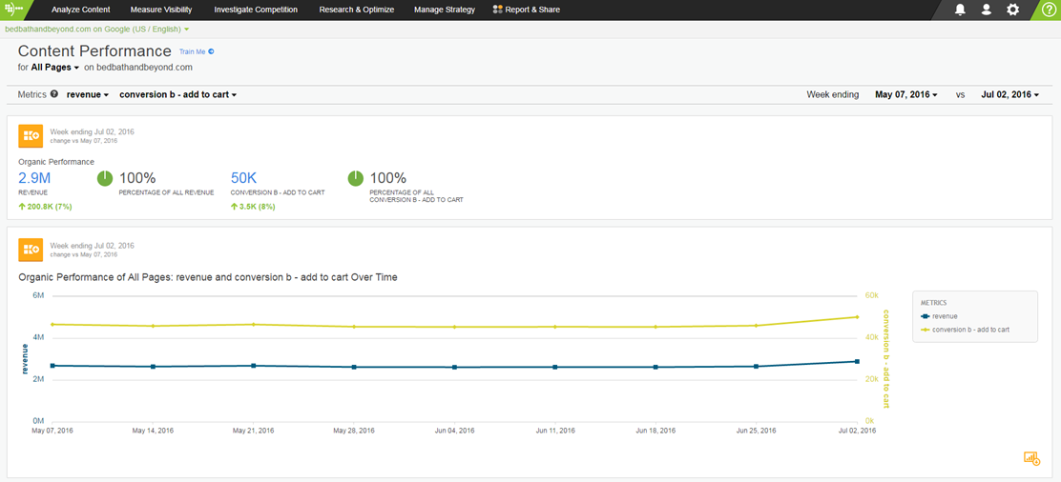Click the revenue data point for Jun 04, 2016
The height and width of the screenshot is (482, 1061).
pos(455,367)
